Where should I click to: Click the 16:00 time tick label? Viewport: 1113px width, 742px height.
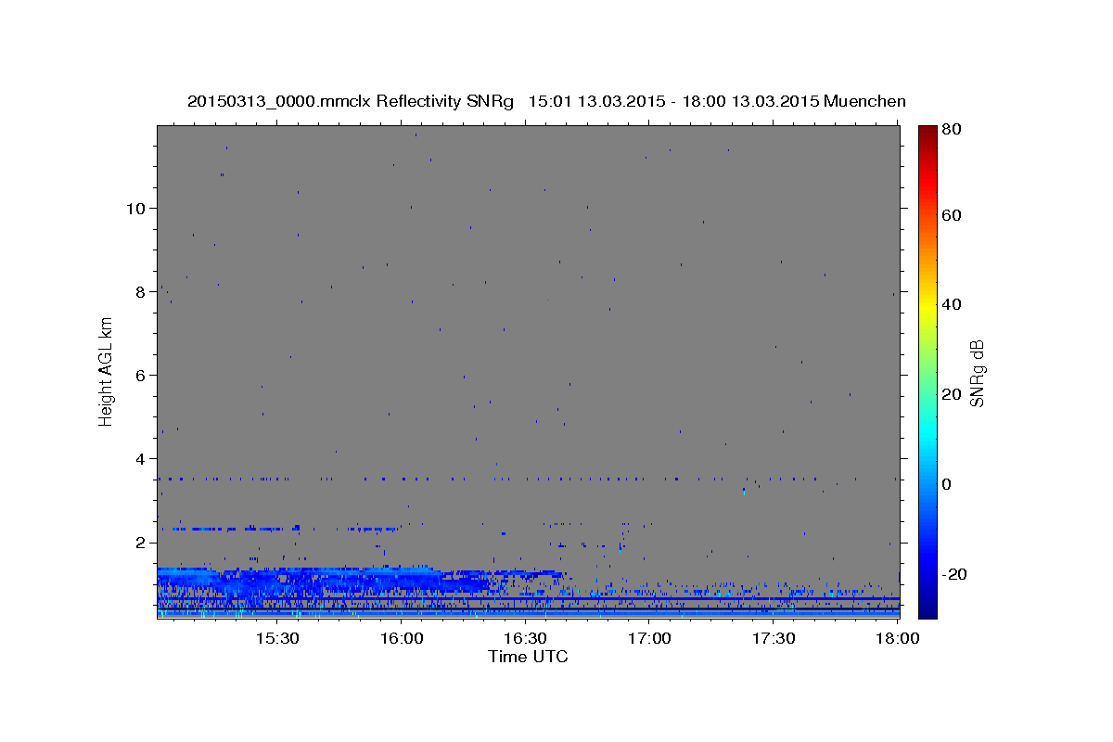(402, 639)
